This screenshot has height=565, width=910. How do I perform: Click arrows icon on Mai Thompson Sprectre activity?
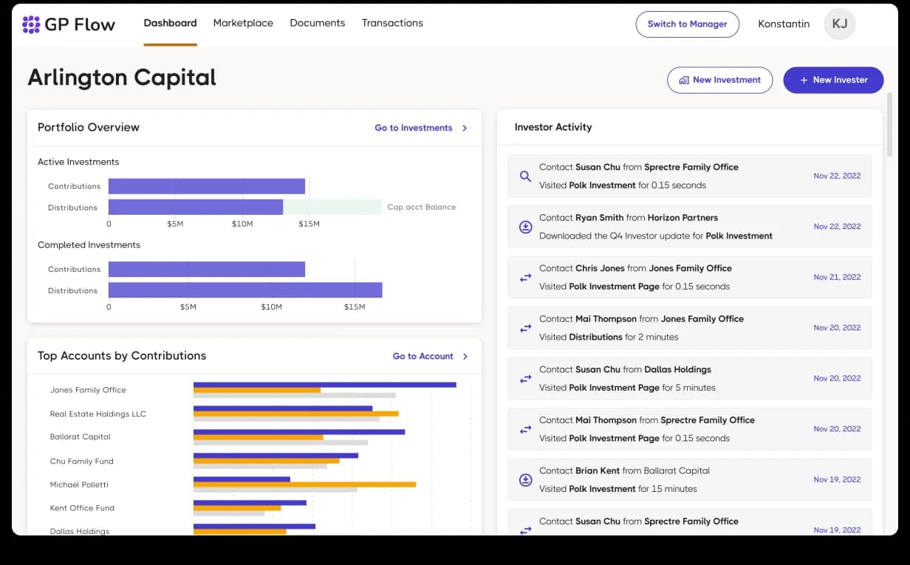click(525, 429)
